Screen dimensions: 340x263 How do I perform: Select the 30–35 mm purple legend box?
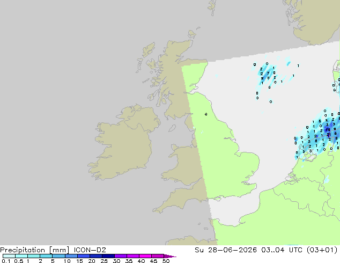120,256
